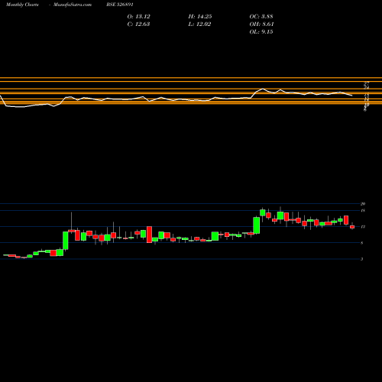Click the 'BSE 526891' stock code

(120, 5)
